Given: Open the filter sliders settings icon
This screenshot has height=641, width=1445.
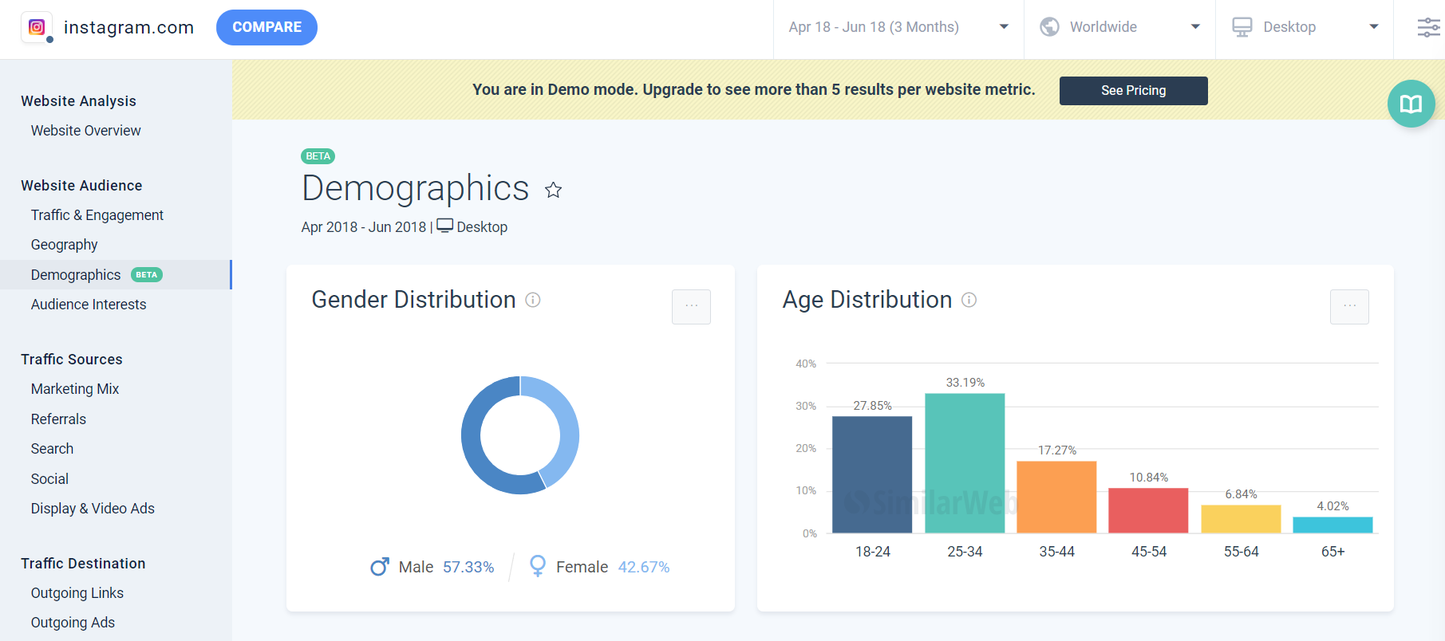Looking at the screenshot, I should pos(1428,27).
